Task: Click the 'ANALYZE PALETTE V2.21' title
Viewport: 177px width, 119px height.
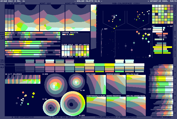Action: click(x=88, y=1)
